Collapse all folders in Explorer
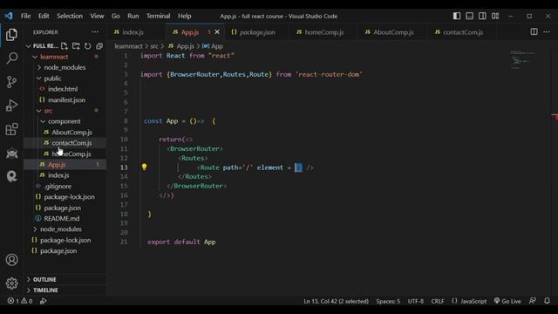The image size is (558, 314). (99, 46)
